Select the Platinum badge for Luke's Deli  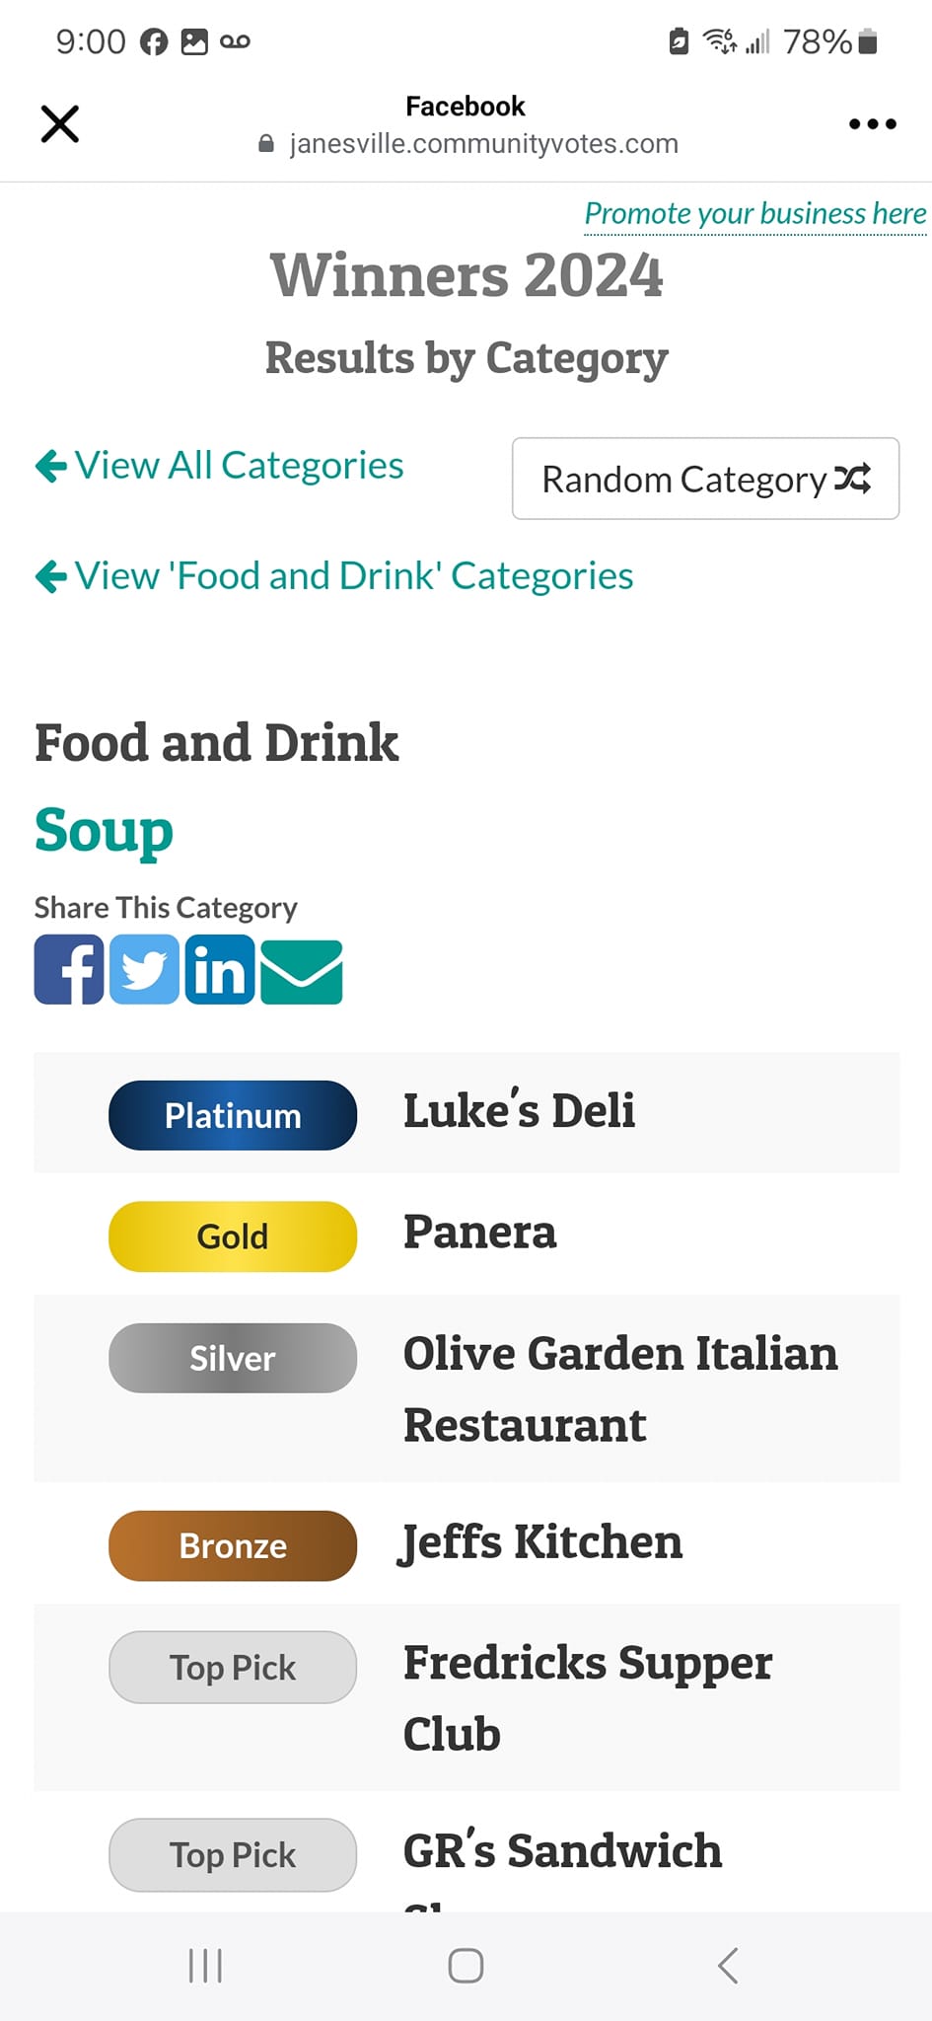(233, 1115)
